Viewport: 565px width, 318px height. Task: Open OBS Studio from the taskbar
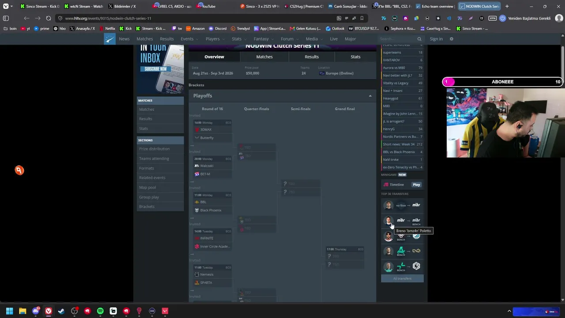tap(74, 311)
